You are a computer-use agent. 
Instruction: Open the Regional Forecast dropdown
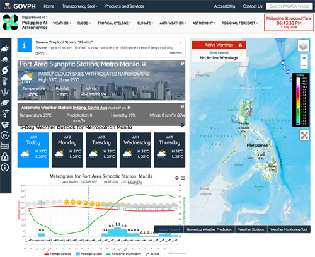click(x=240, y=23)
